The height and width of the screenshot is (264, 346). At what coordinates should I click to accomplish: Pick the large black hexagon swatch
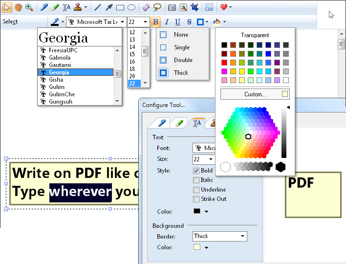pos(281,167)
